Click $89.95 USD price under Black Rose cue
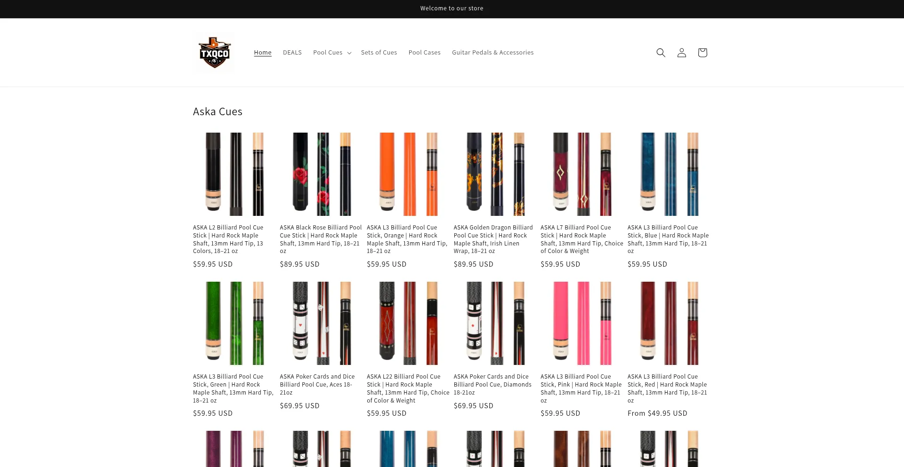This screenshot has height=467, width=904. [300, 264]
